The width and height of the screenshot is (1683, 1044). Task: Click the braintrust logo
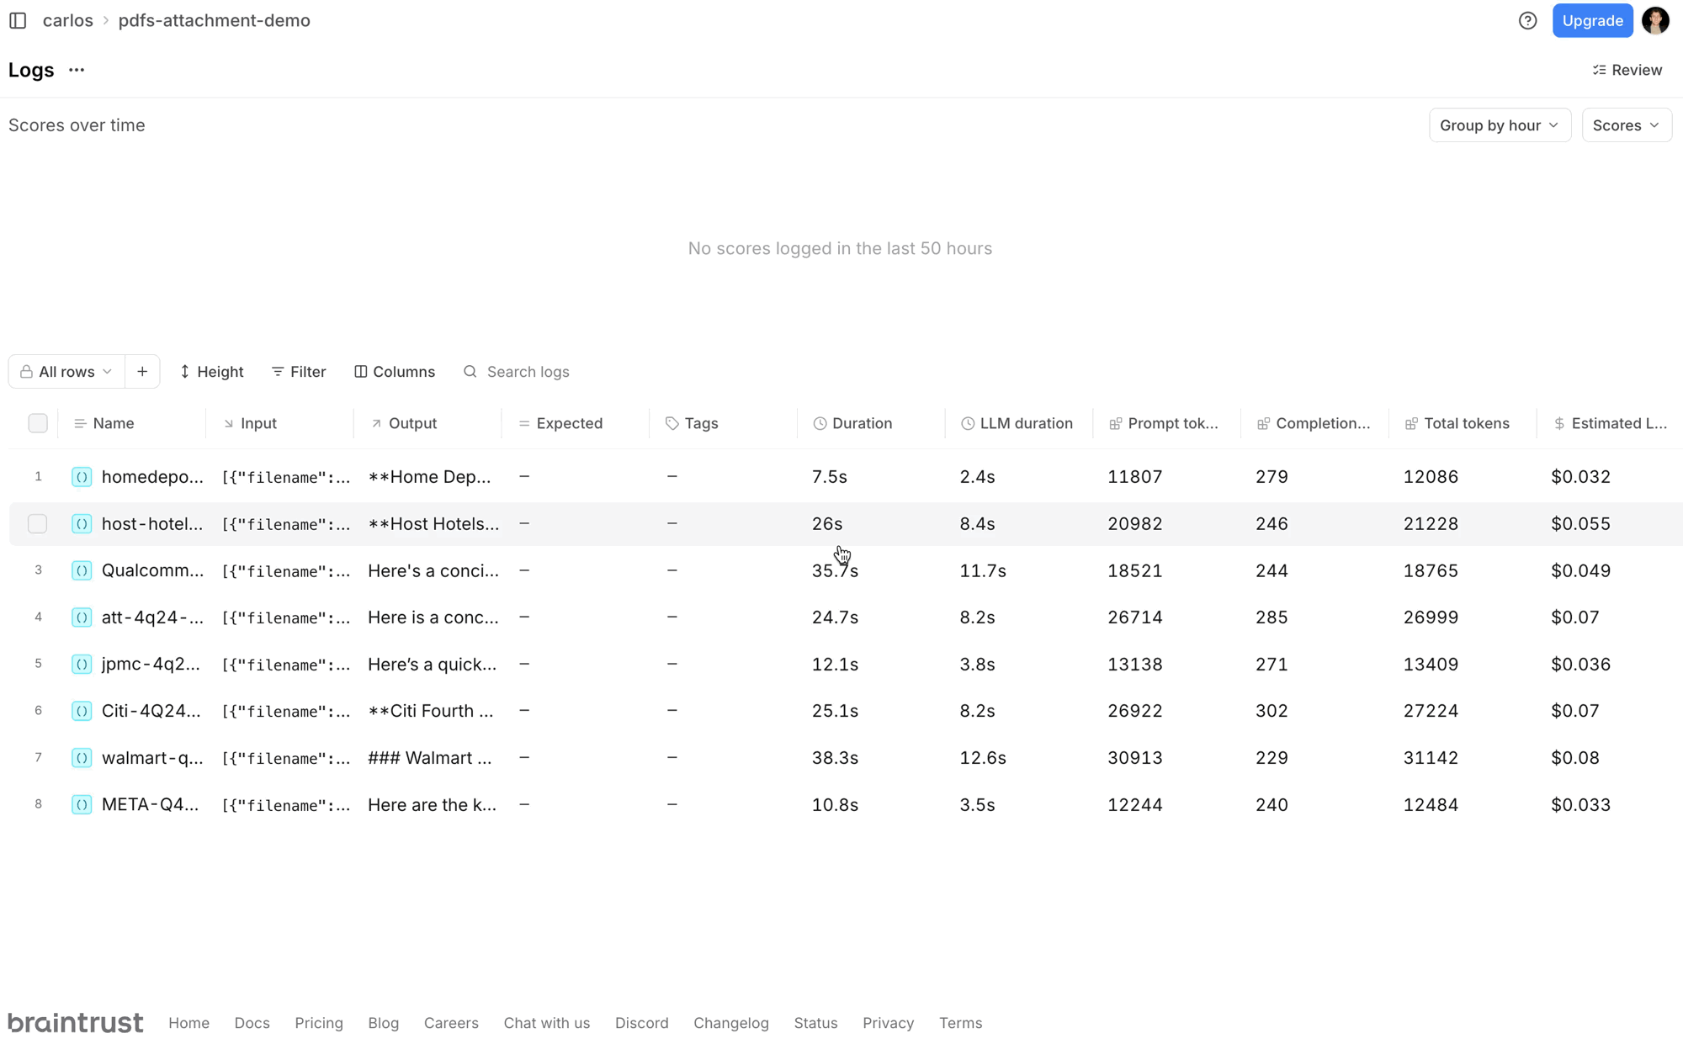click(75, 1021)
